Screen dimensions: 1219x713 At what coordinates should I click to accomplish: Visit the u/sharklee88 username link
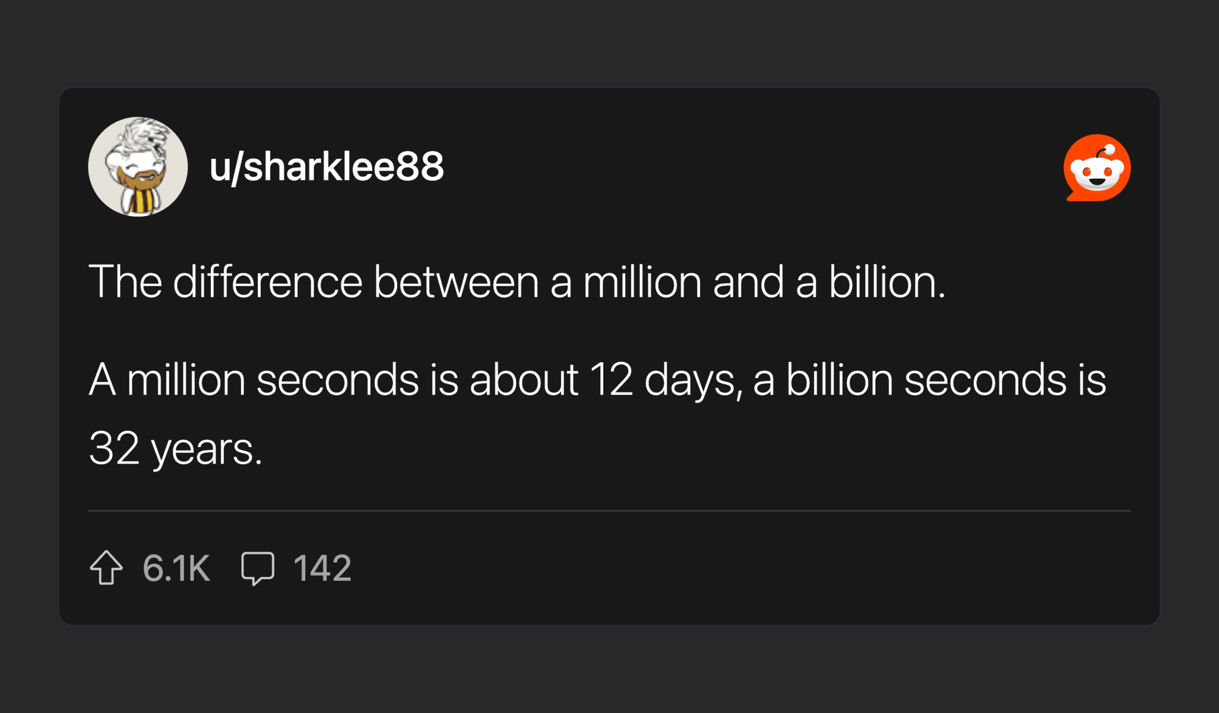(x=326, y=166)
